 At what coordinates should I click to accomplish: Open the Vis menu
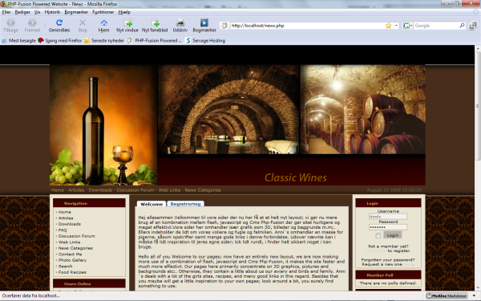tap(37, 12)
